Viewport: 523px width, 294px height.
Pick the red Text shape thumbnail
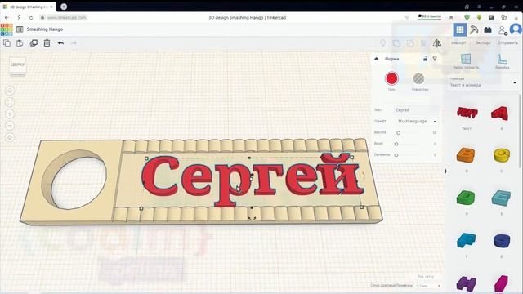(467, 114)
